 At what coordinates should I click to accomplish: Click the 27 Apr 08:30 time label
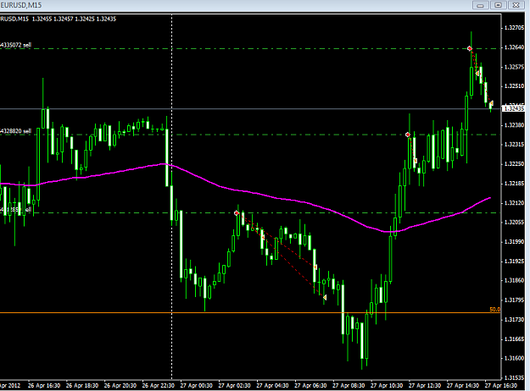point(349,385)
